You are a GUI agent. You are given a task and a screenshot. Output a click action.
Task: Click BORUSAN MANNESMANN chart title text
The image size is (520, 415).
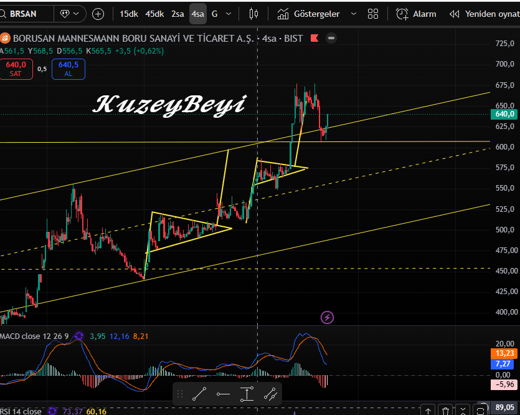(133, 39)
